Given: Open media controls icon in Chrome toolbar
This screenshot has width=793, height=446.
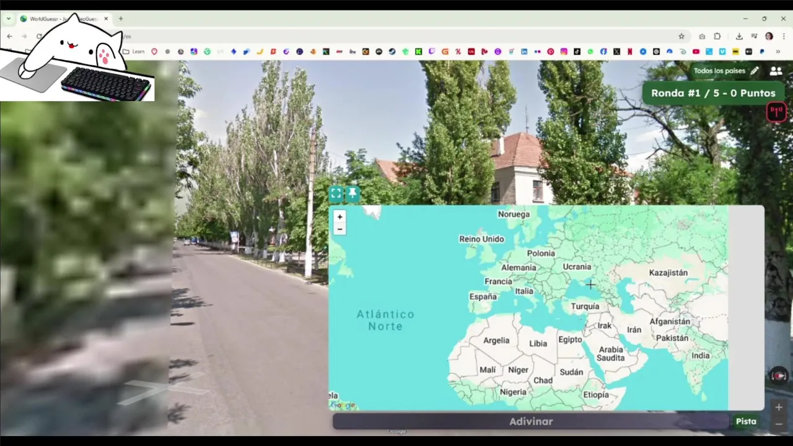Looking at the screenshot, I should tap(754, 36).
